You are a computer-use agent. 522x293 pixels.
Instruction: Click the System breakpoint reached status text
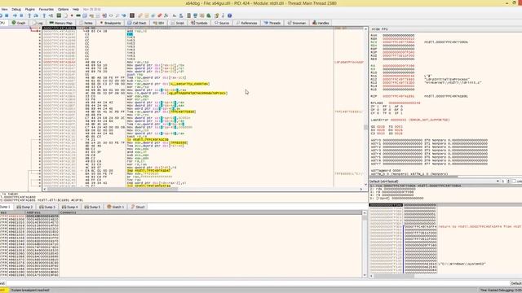pos(30,290)
